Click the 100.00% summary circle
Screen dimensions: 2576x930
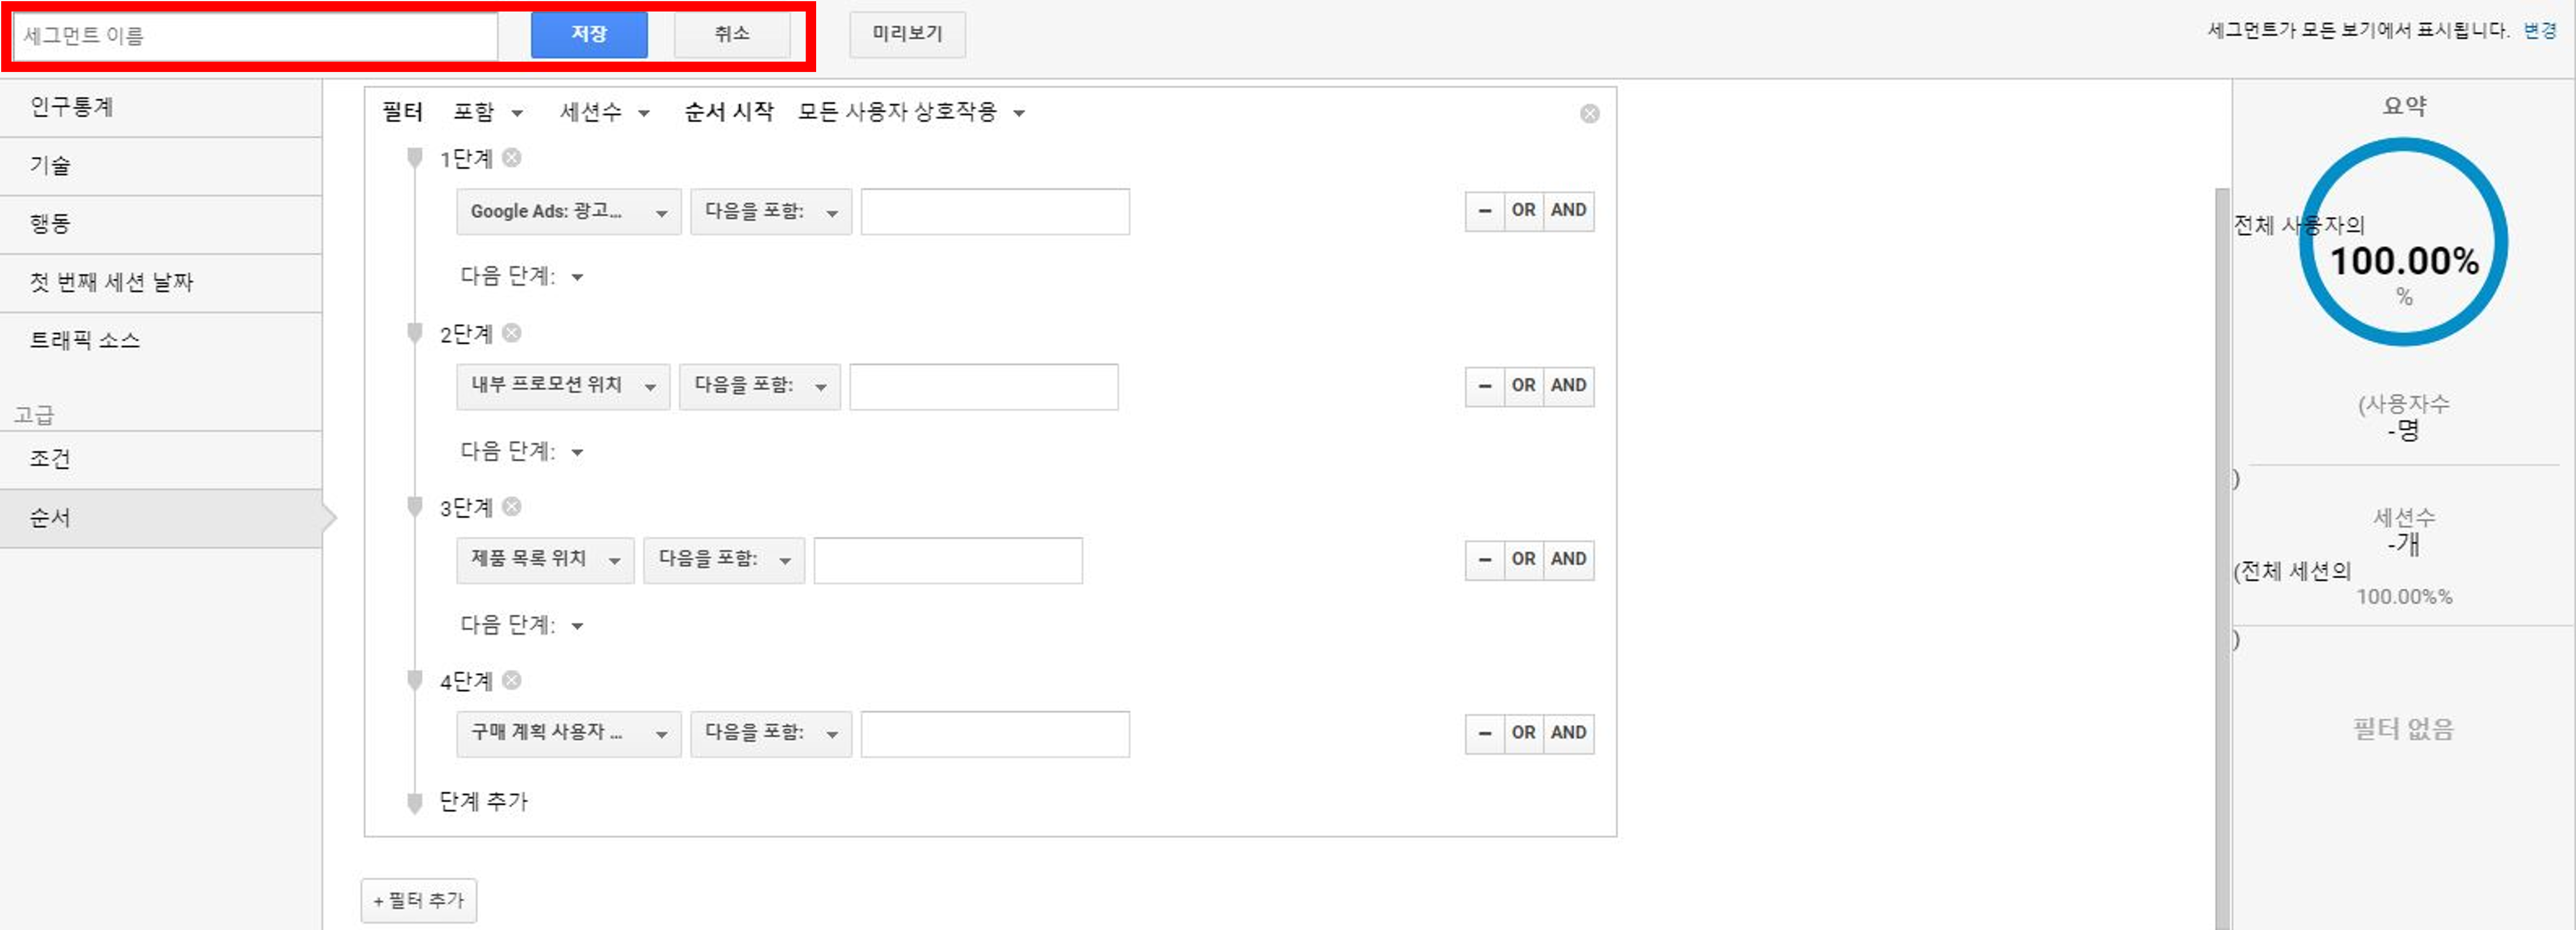tap(2404, 242)
